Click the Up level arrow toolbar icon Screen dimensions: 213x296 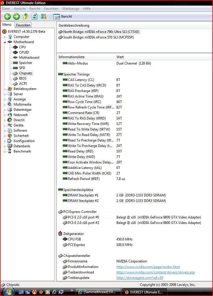(25, 16)
